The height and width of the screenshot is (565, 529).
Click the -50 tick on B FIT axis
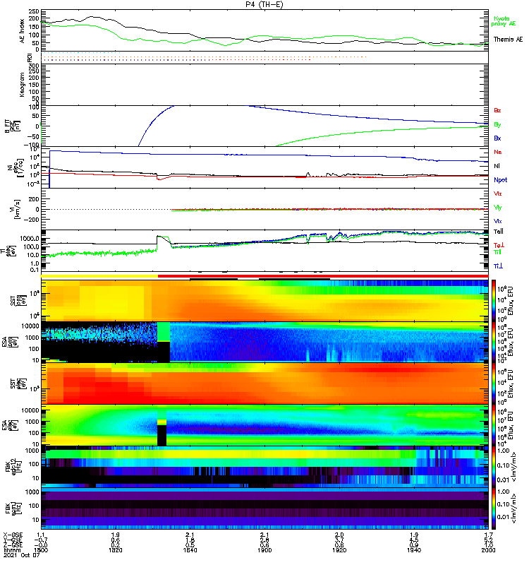point(33,136)
